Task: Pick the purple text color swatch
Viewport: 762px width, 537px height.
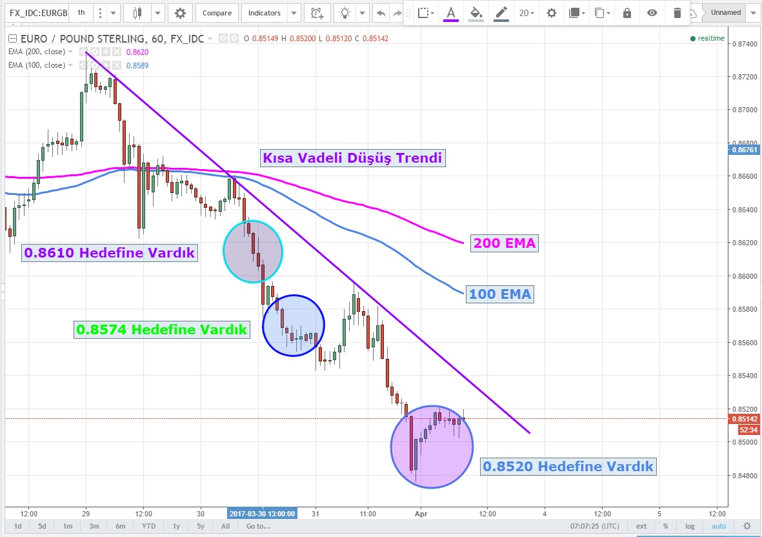Action: (450, 14)
